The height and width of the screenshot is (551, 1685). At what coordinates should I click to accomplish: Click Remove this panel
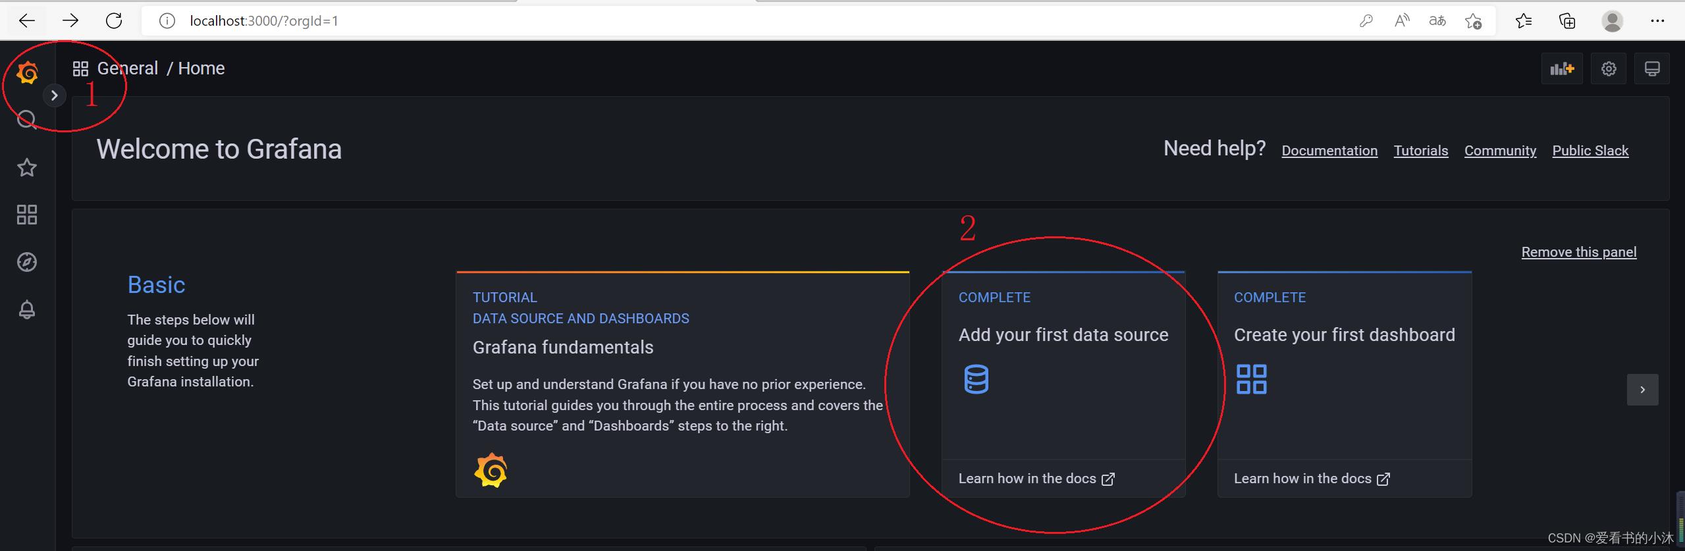(x=1578, y=252)
